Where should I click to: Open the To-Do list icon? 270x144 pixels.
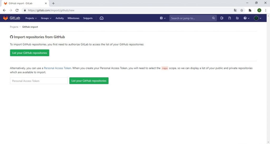coord(237,18)
